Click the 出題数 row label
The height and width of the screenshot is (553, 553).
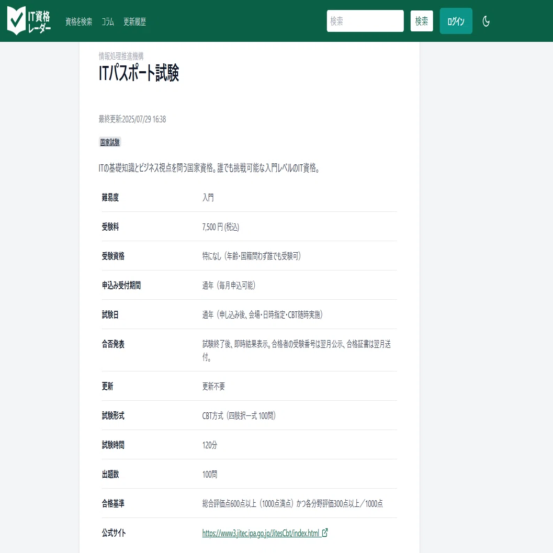(110, 474)
